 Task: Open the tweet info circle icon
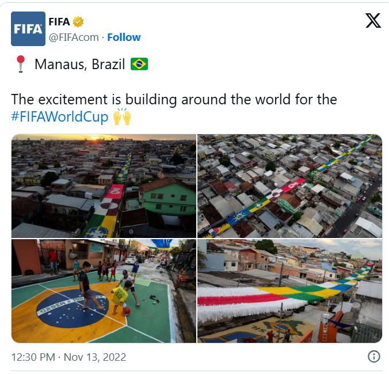[x=373, y=356]
